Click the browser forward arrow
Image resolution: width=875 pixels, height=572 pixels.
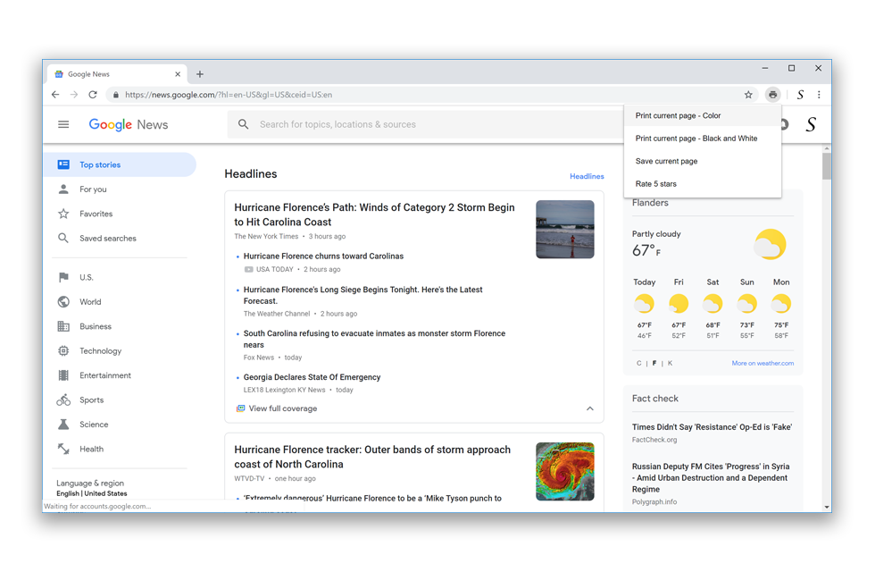coord(73,95)
